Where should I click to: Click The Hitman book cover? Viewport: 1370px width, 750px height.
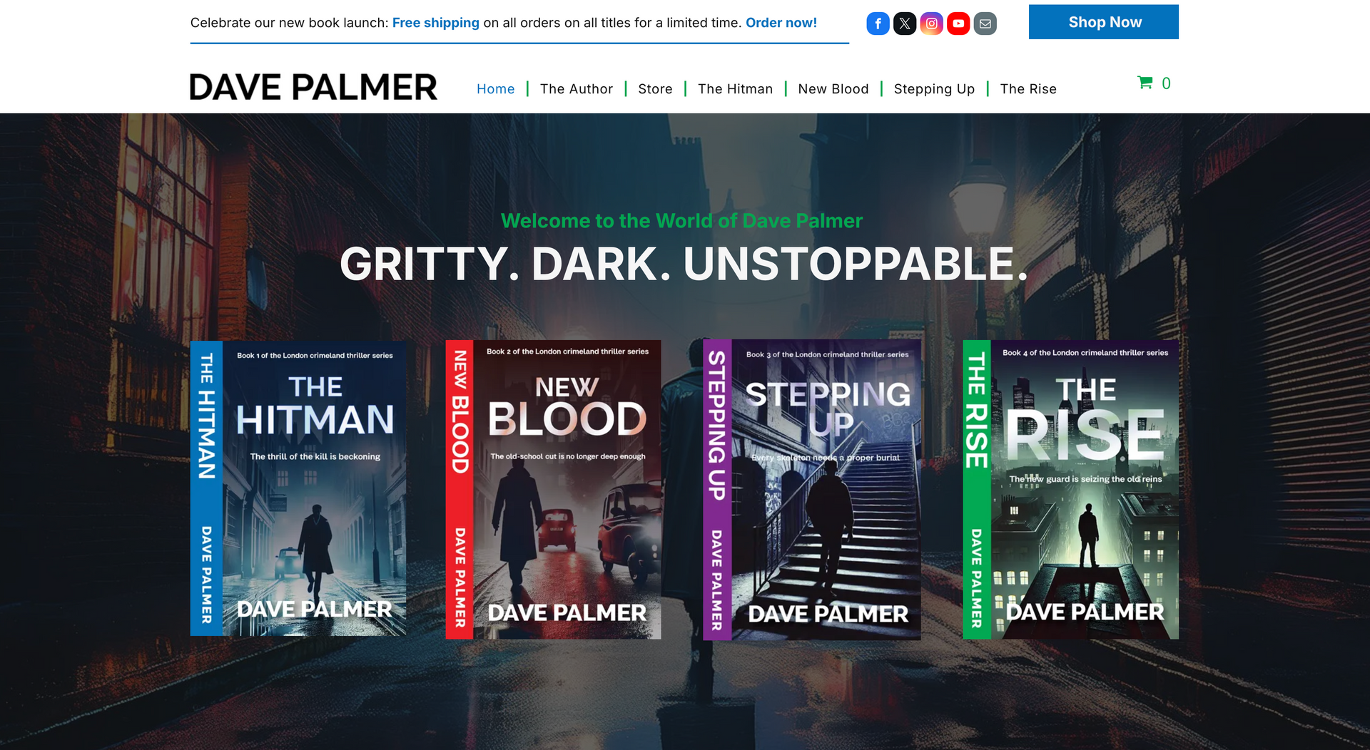click(x=298, y=488)
